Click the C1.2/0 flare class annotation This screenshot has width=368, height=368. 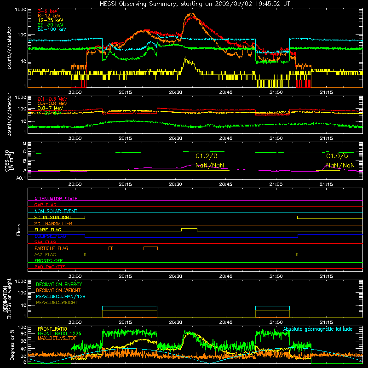click(x=206, y=156)
